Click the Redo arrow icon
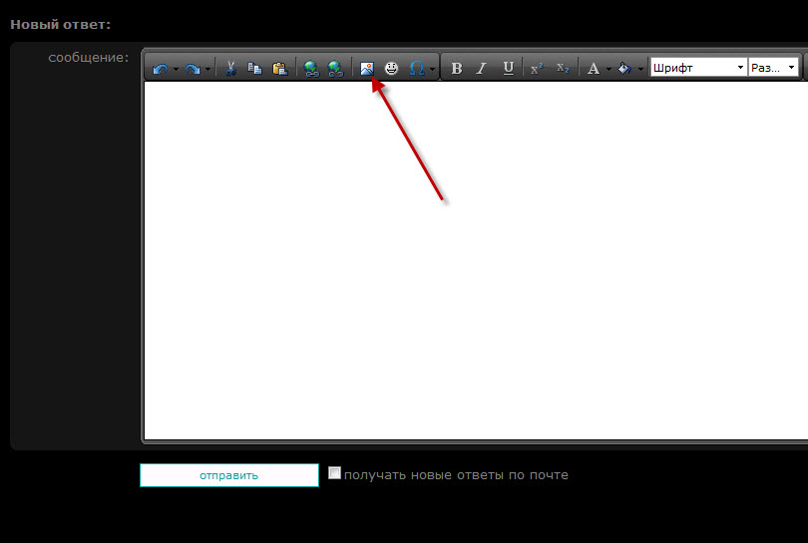Image resolution: width=808 pixels, height=543 pixels. click(x=193, y=69)
